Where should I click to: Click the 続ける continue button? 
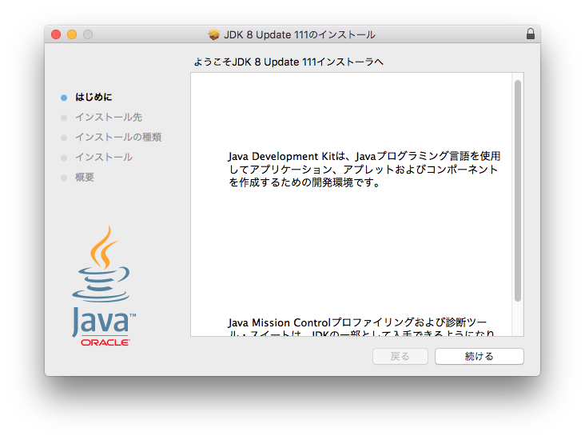[x=479, y=356]
